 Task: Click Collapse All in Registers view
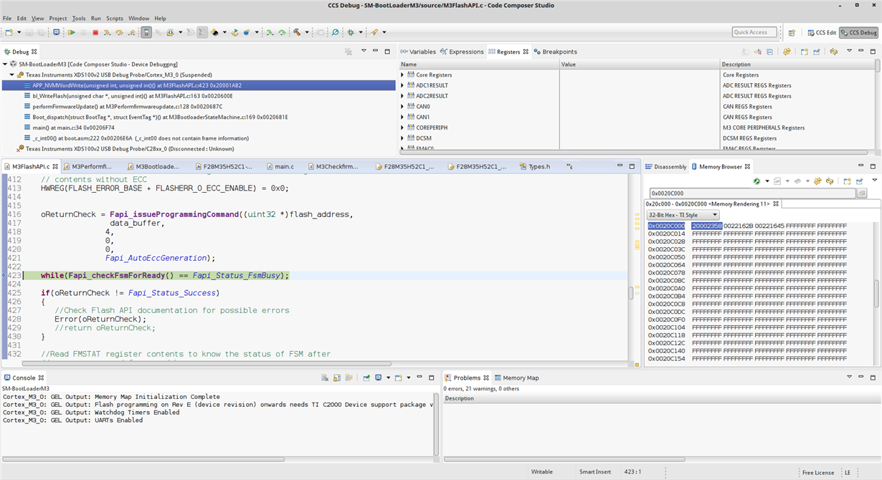tap(769, 52)
